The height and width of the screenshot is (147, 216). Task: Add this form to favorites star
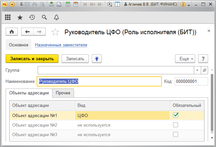point(56,32)
